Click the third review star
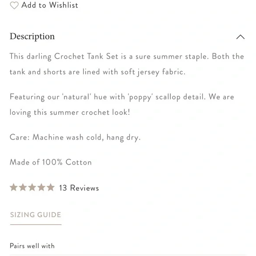This screenshot has width=256, height=256. [32, 187]
